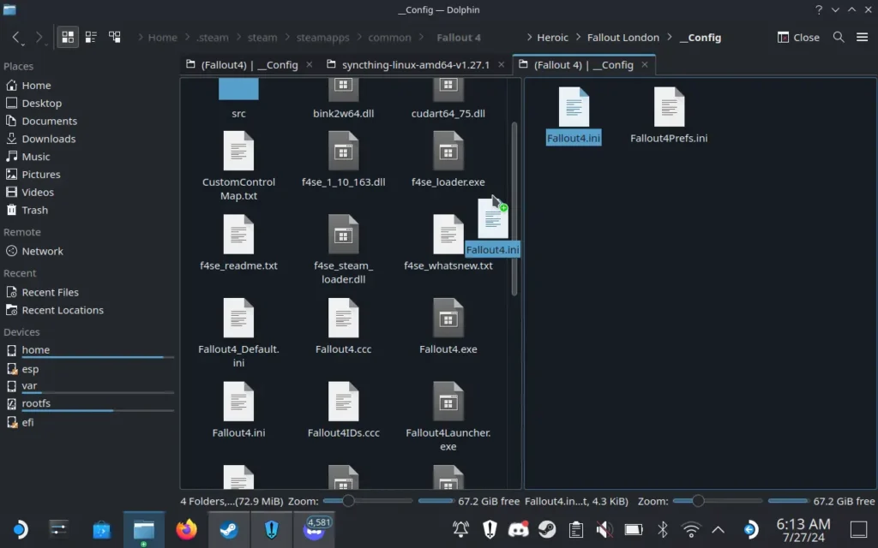The width and height of the screenshot is (878, 548).
Task: Select f4se_readme.txt file
Action: (238, 242)
